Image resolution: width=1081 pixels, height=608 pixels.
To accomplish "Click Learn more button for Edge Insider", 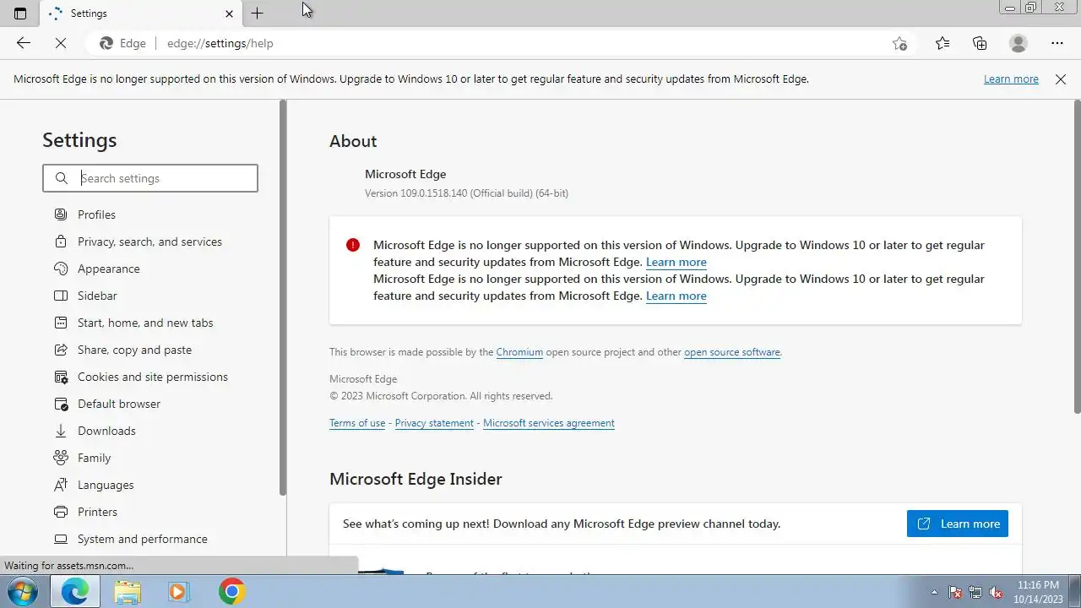I will coord(958,524).
